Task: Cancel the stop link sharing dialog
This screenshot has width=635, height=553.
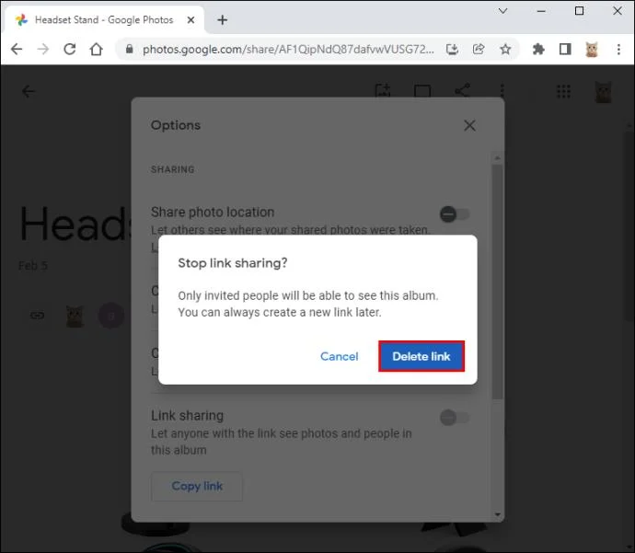Action: point(340,356)
